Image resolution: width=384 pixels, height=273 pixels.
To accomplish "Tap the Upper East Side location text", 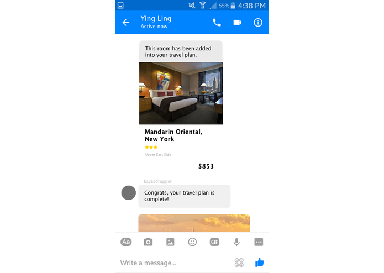I will click(158, 155).
